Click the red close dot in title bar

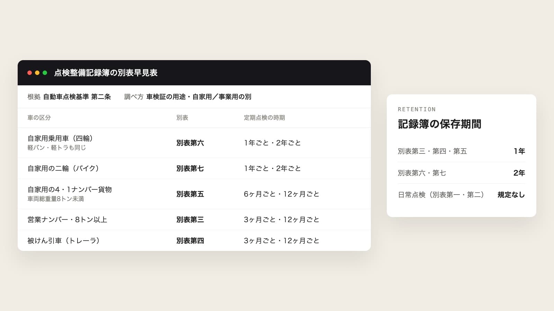tap(30, 73)
